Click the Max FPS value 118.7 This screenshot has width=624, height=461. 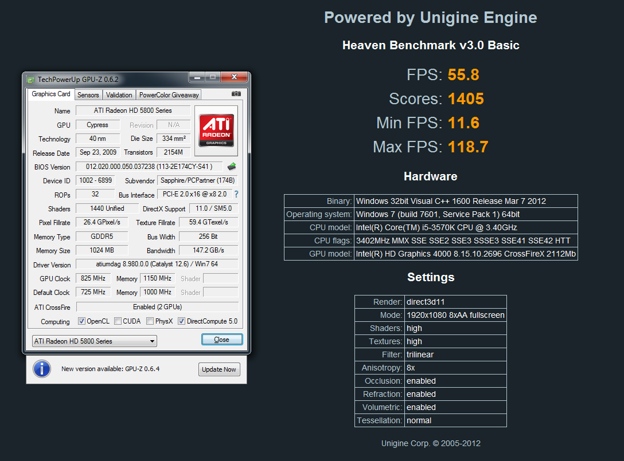pos(468,147)
